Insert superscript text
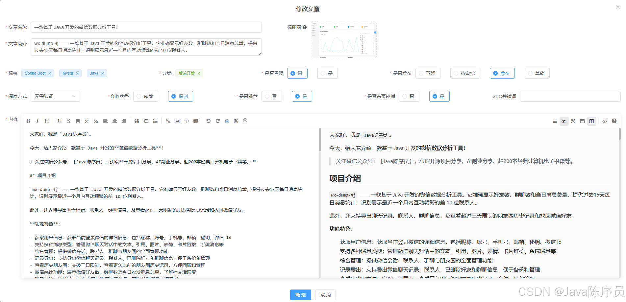The image size is (626, 302). click(x=87, y=121)
